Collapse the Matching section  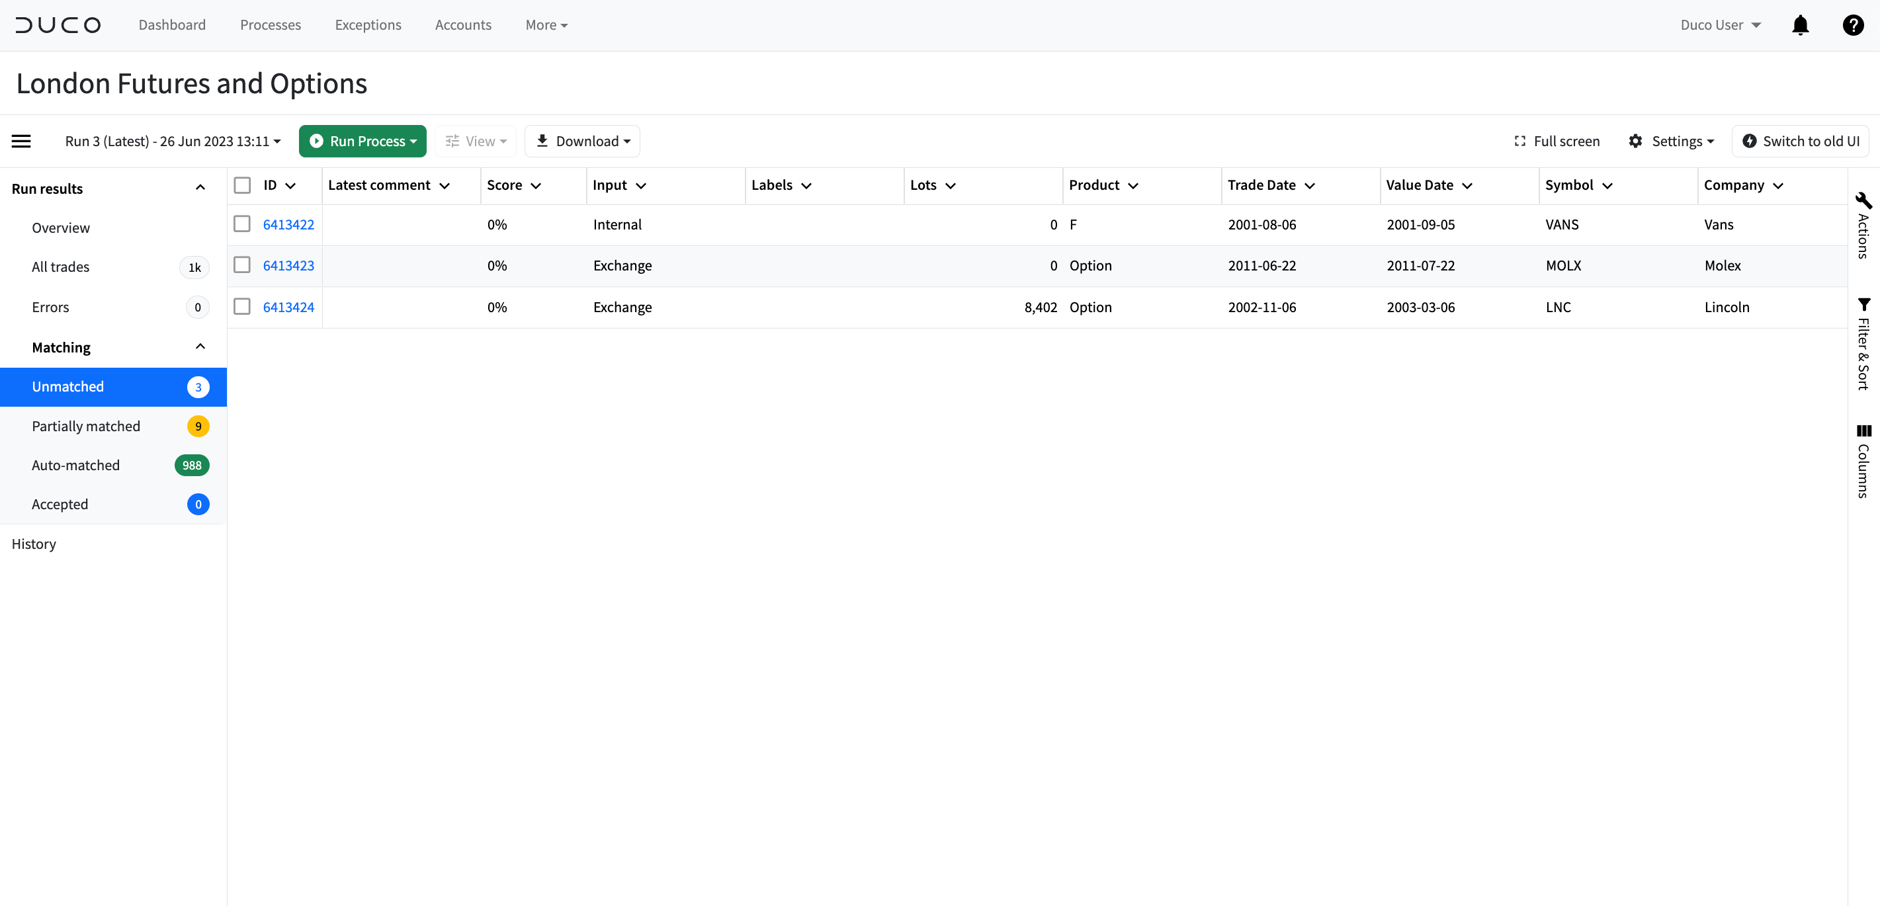pos(200,346)
